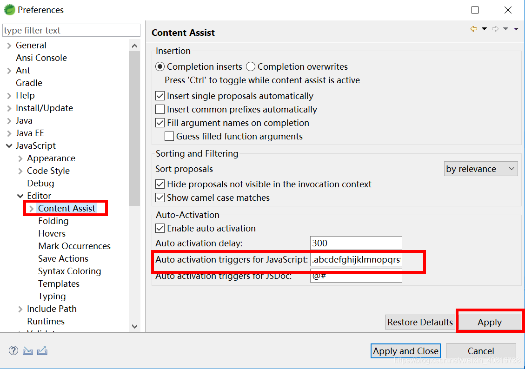Click the Restore Defaults button

[420, 322]
